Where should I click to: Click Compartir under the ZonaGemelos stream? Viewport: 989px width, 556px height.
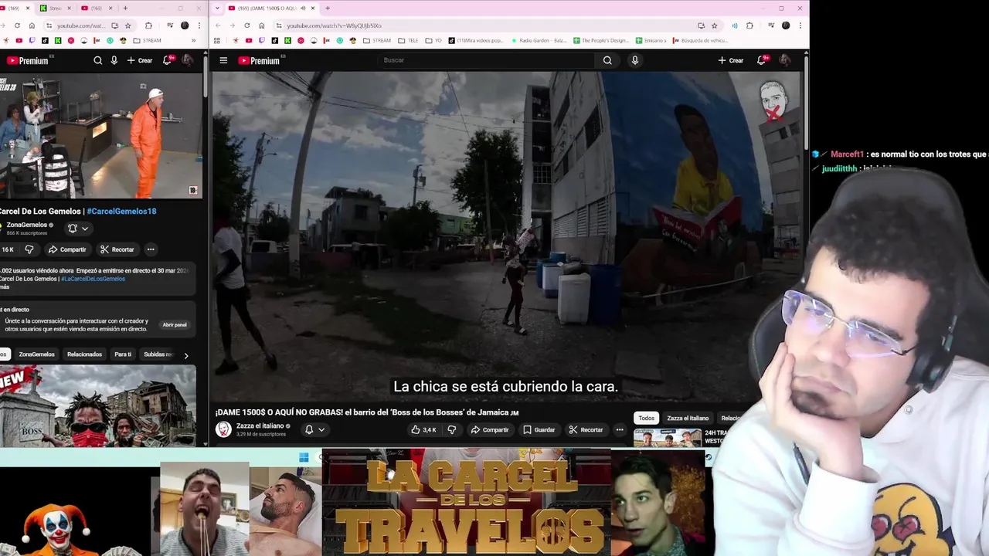pyautogui.click(x=67, y=249)
